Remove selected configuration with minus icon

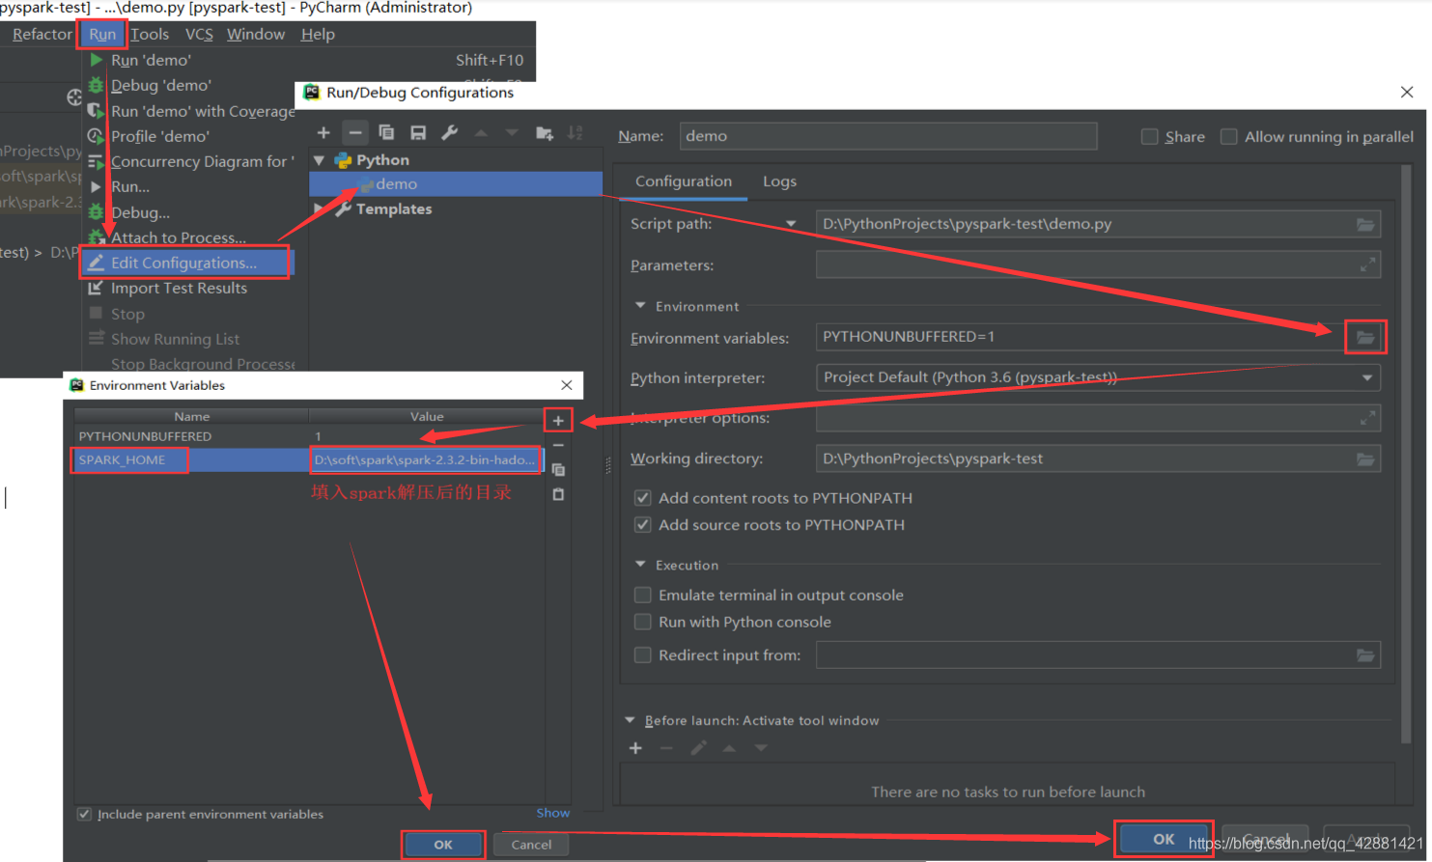pos(355,133)
